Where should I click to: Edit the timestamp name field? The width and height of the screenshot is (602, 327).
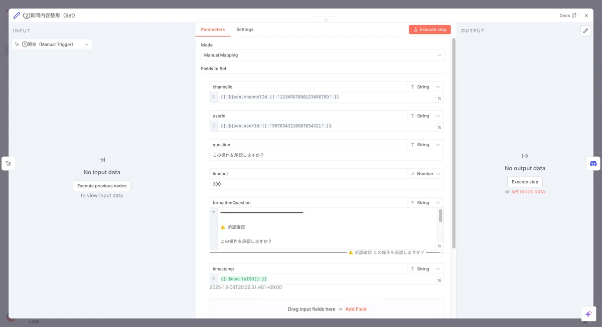[x=309, y=269]
